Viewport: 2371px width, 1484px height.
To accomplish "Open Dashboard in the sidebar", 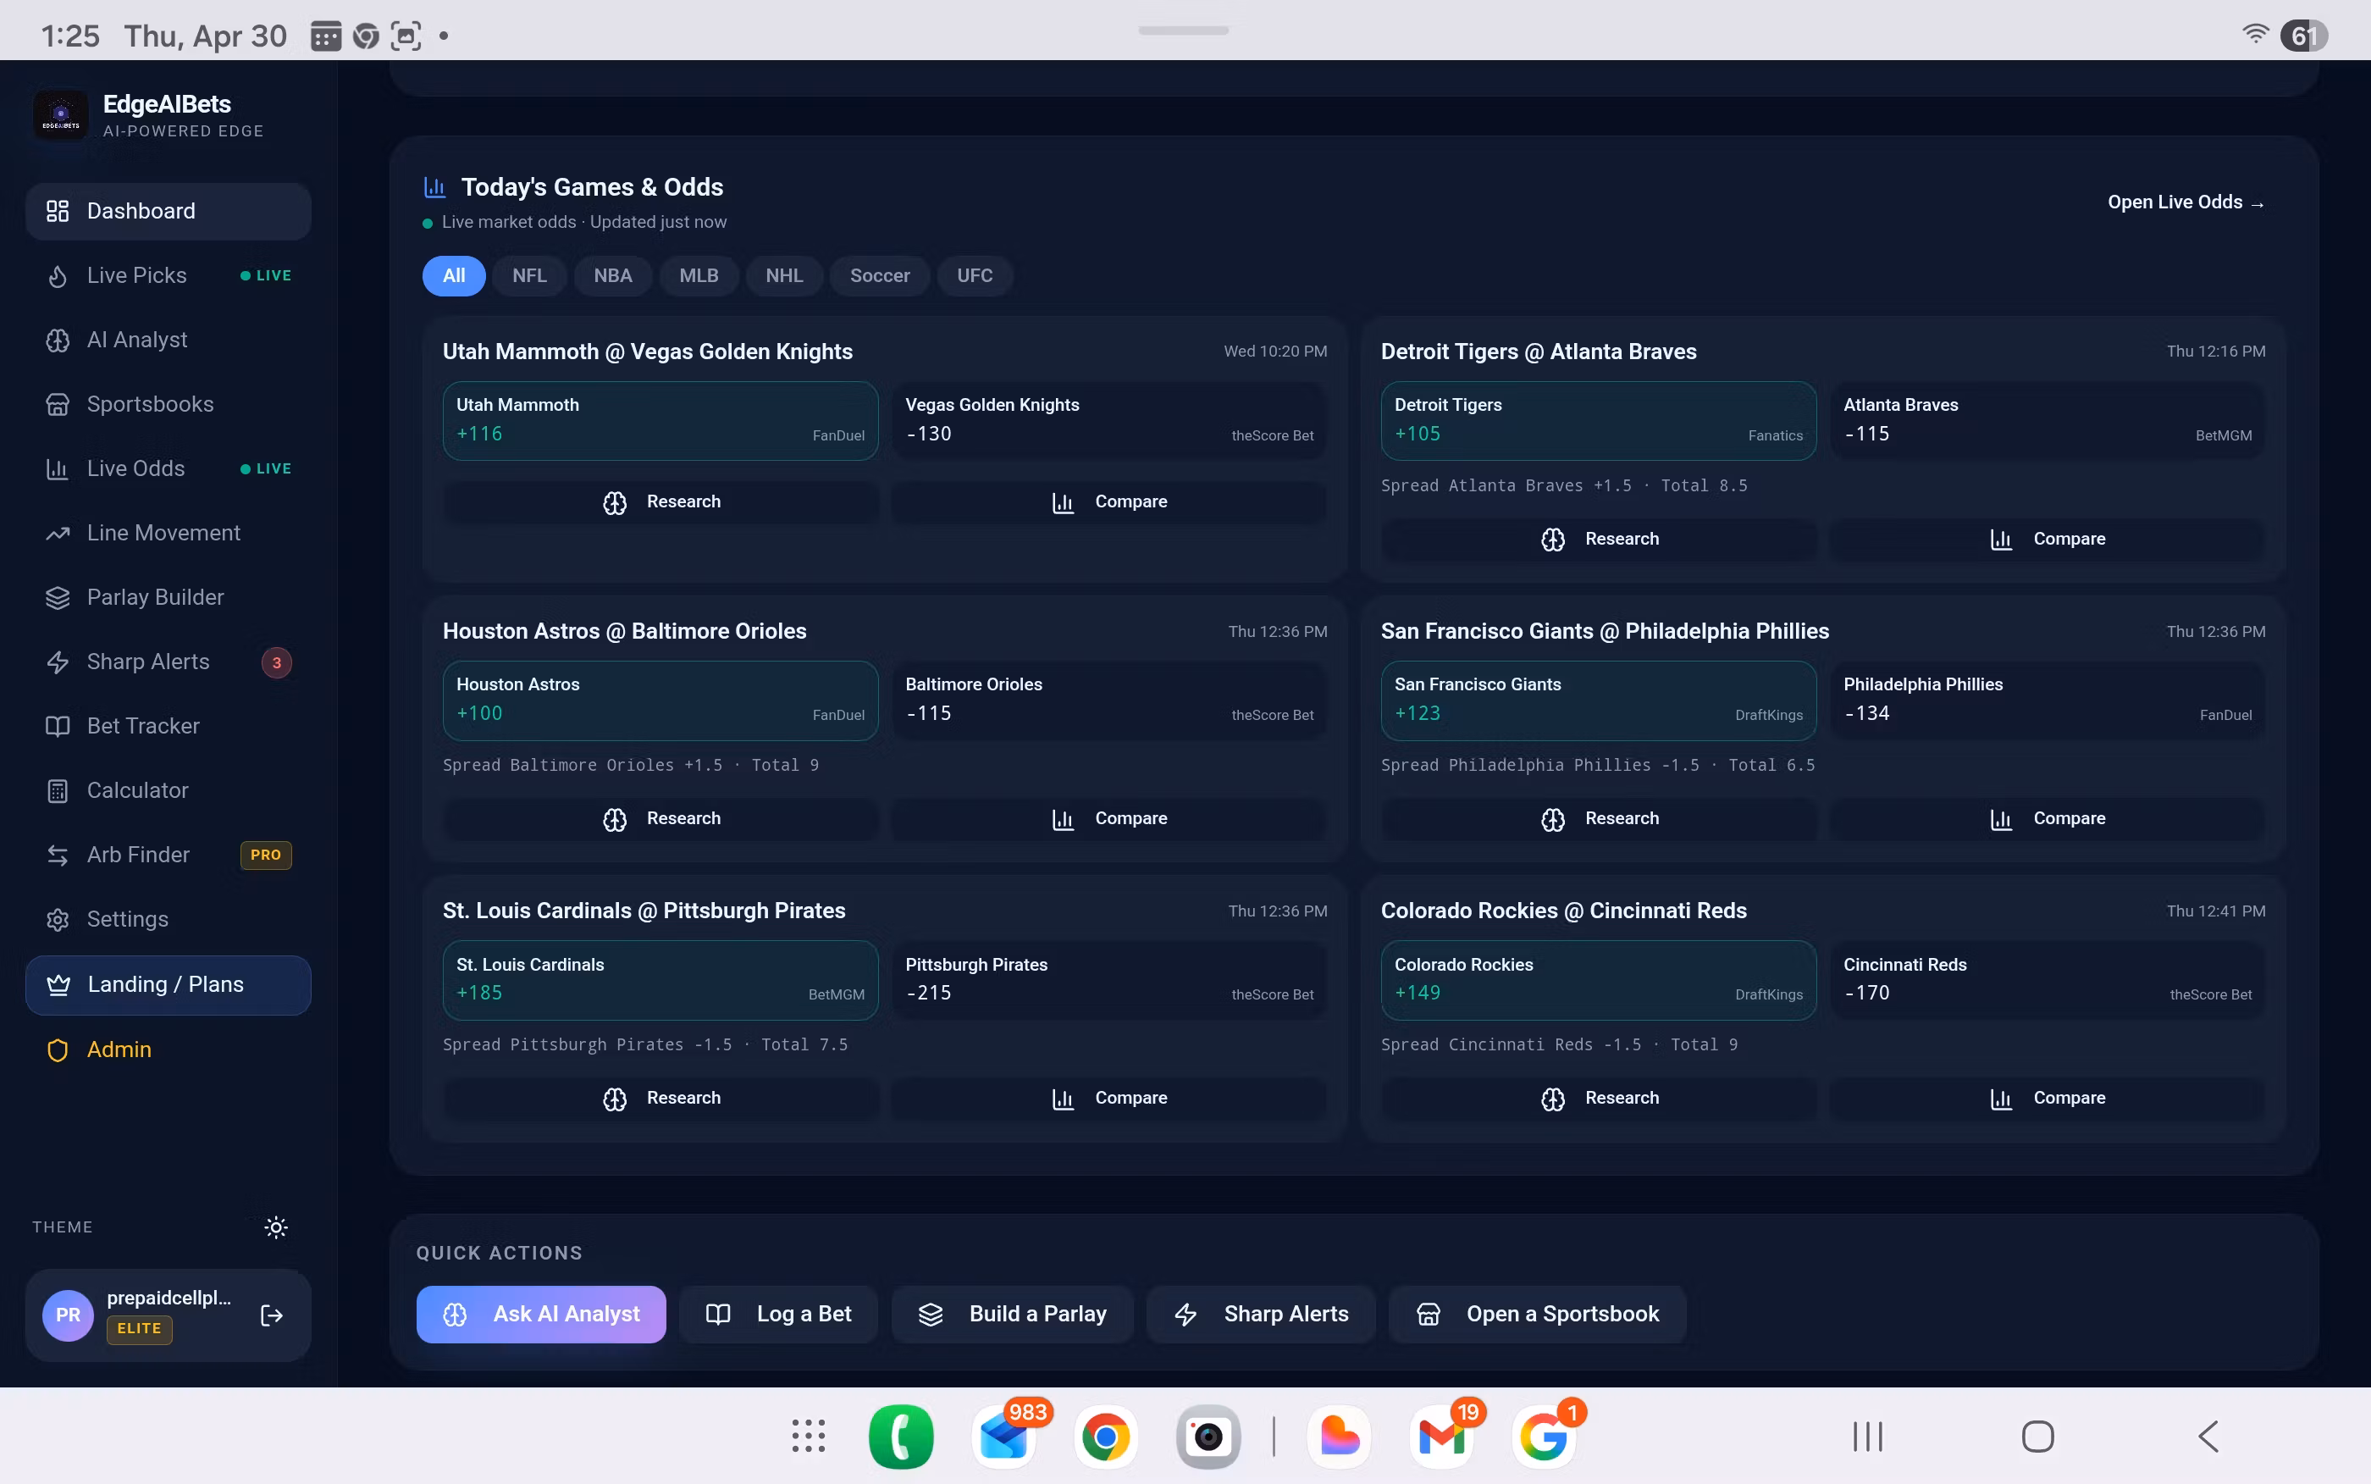I will click(x=168, y=211).
